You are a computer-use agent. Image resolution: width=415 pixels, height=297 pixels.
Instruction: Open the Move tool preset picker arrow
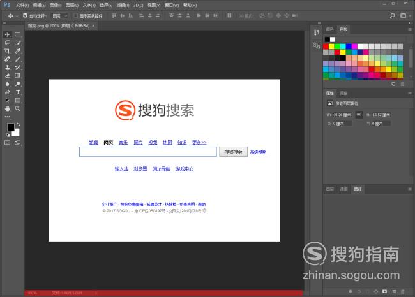tap(17, 16)
